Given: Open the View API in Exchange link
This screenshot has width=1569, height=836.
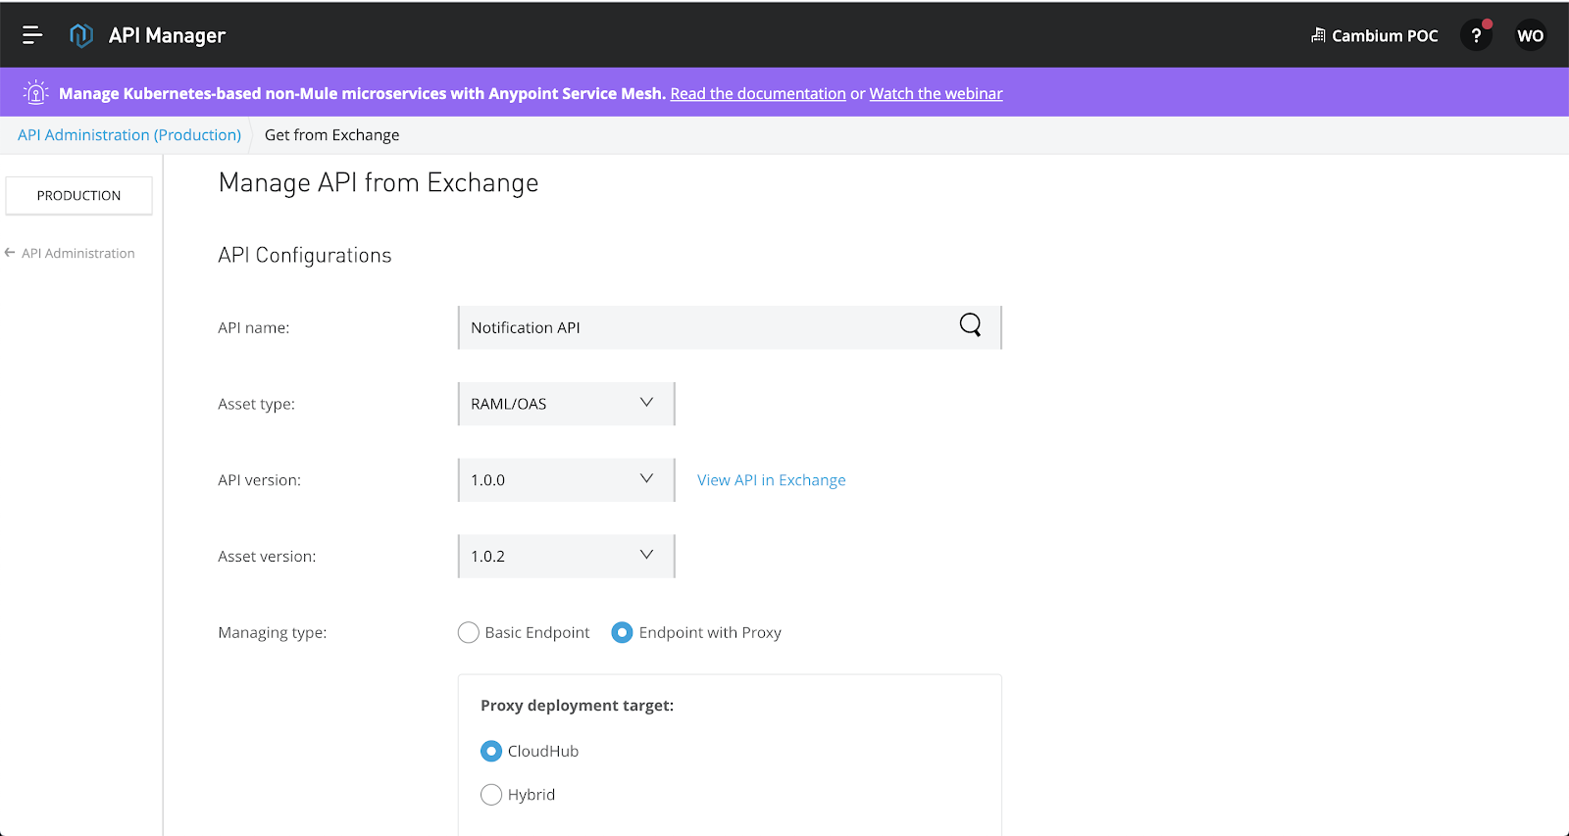Looking at the screenshot, I should (x=771, y=480).
